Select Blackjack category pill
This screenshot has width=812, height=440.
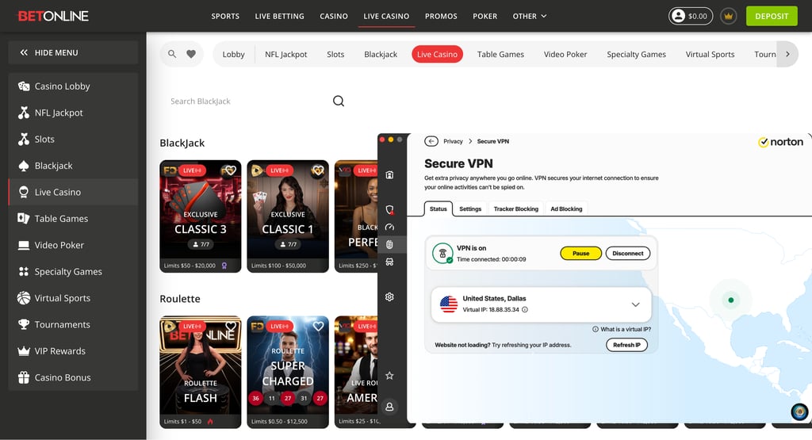[381, 54]
